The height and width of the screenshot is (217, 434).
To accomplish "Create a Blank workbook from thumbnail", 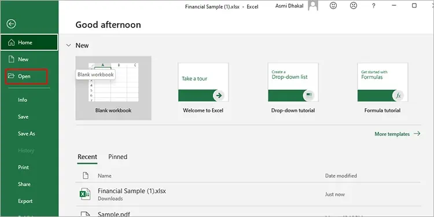I will (113, 88).
